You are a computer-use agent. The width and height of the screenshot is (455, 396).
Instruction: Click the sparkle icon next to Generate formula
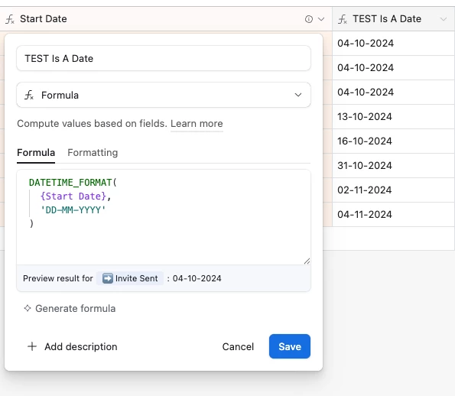28,308
